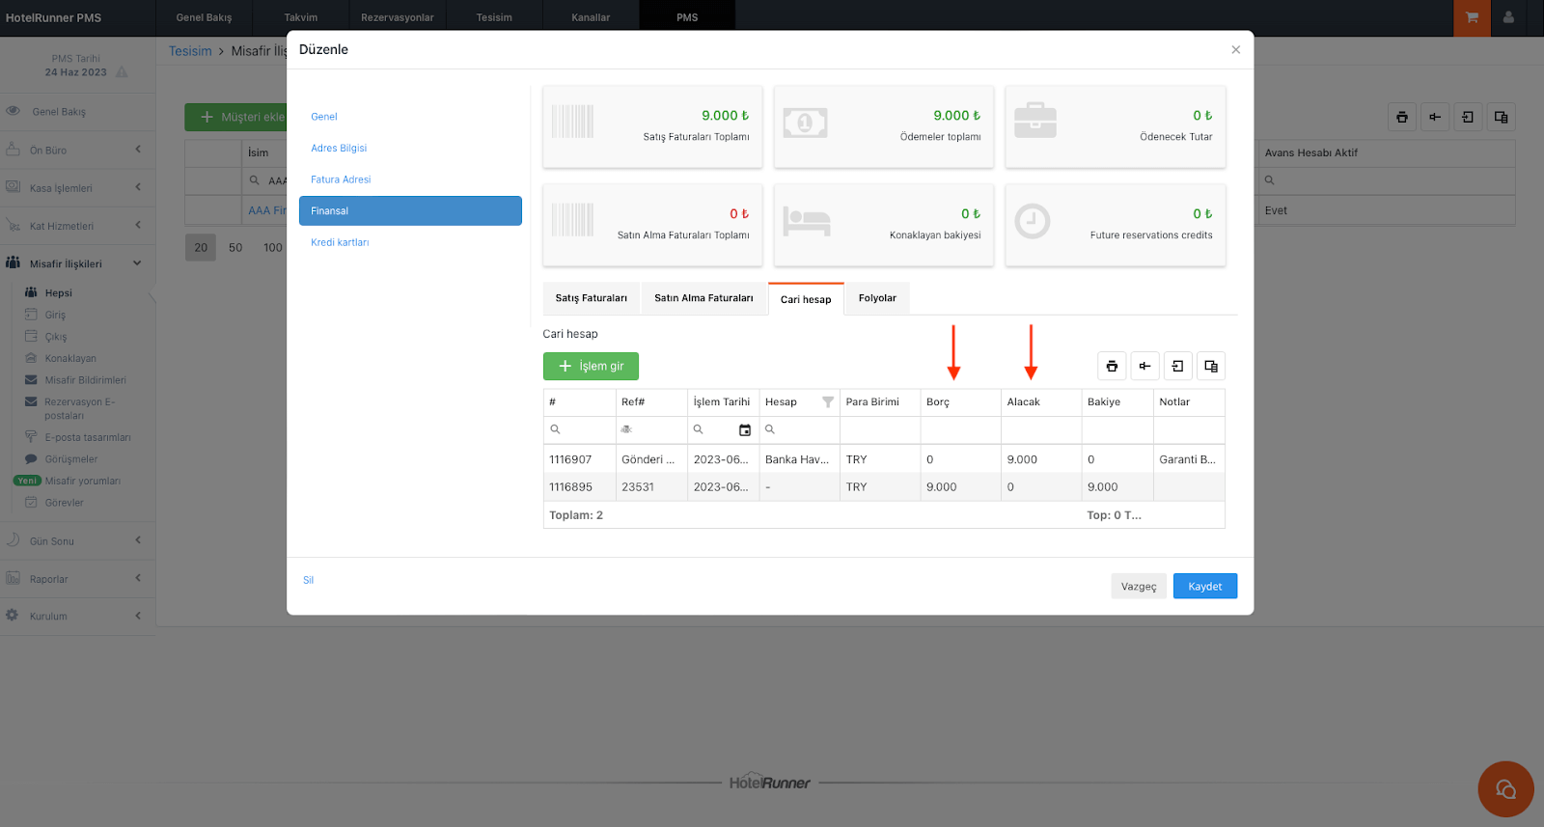This screenshot has width=1544, height=827.
Task: Open column chooser icon in Cari hesap toolbar
Action: click(1210, 367)
